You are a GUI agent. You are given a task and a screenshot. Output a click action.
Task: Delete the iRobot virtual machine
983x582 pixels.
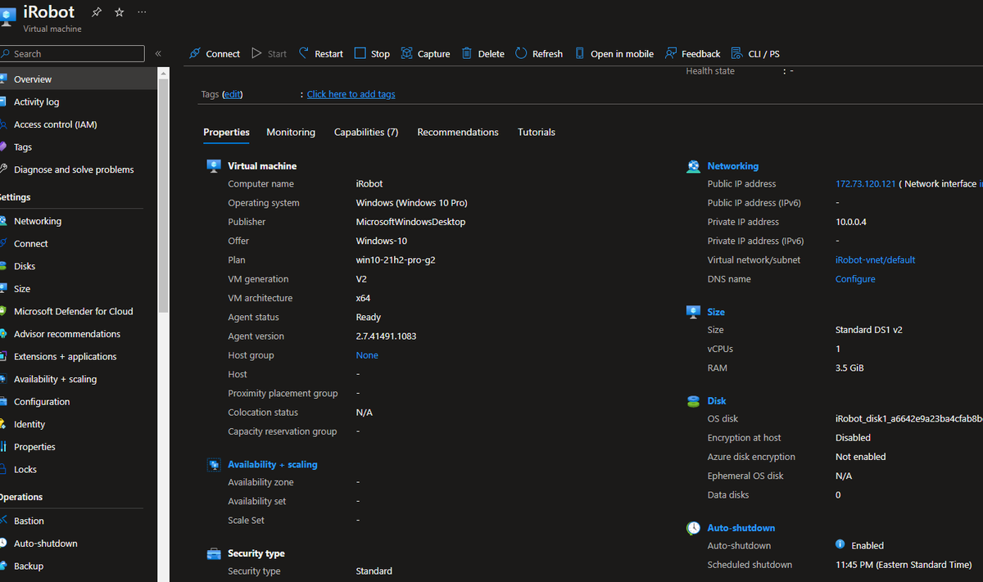point(482,54)
